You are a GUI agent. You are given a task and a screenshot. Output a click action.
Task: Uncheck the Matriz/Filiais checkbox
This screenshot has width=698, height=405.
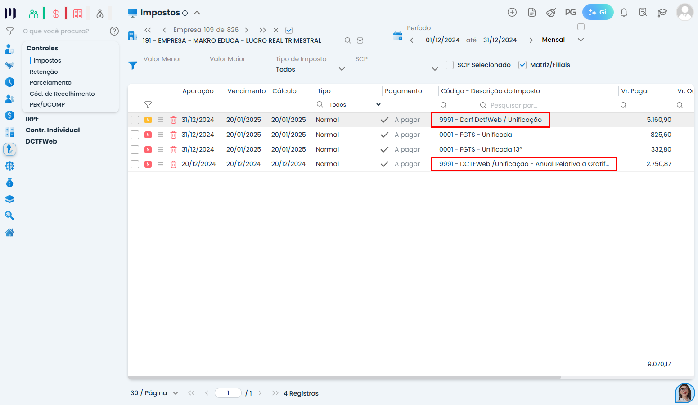[522, 65]
